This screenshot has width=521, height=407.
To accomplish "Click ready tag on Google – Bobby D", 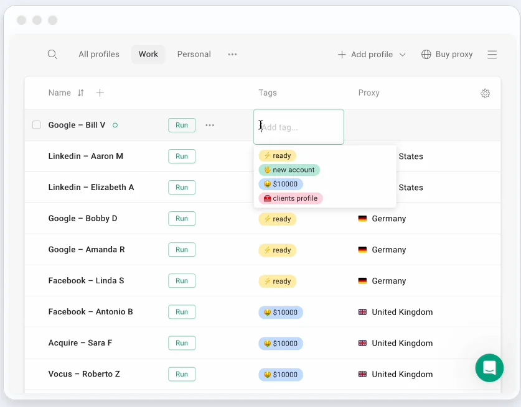I will (278, 219).
